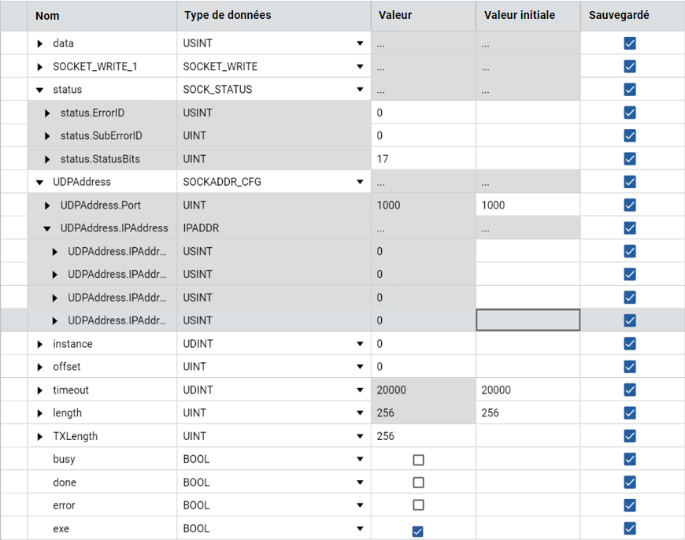Expand the TXLength variable row
The width and height of the screenshot is (685, 540).
39,436
